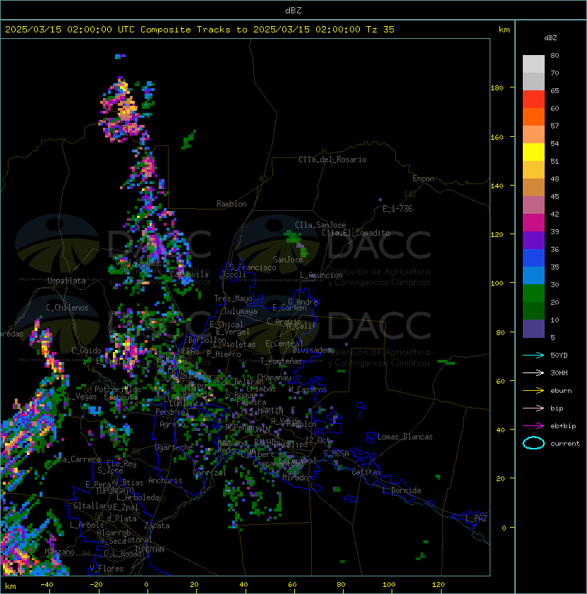
Task: Click the pink bip arrow in legend
Action: tap(533, 408)
